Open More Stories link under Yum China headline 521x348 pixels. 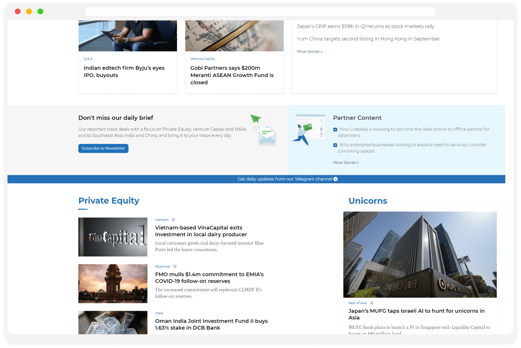click(x=310, y=52)
